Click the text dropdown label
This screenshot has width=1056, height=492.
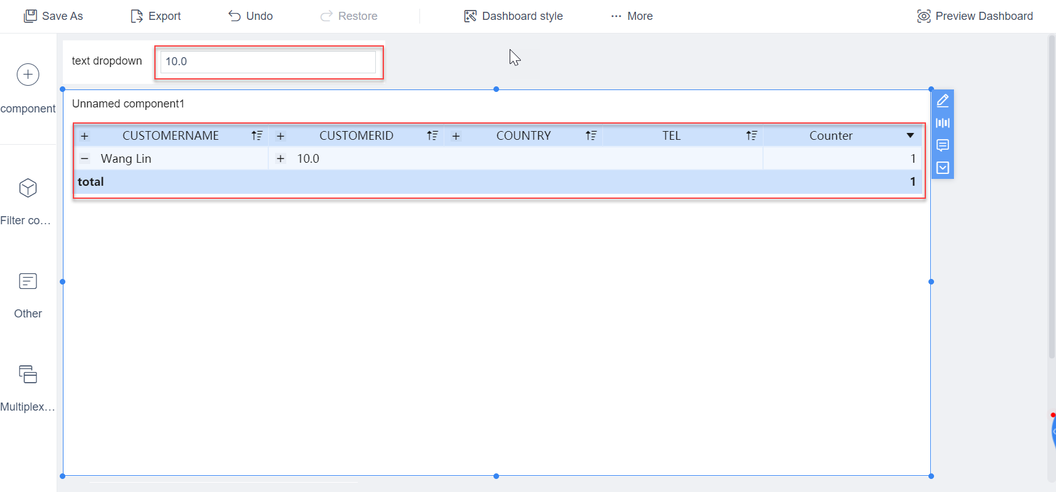(x=107, y=61)
